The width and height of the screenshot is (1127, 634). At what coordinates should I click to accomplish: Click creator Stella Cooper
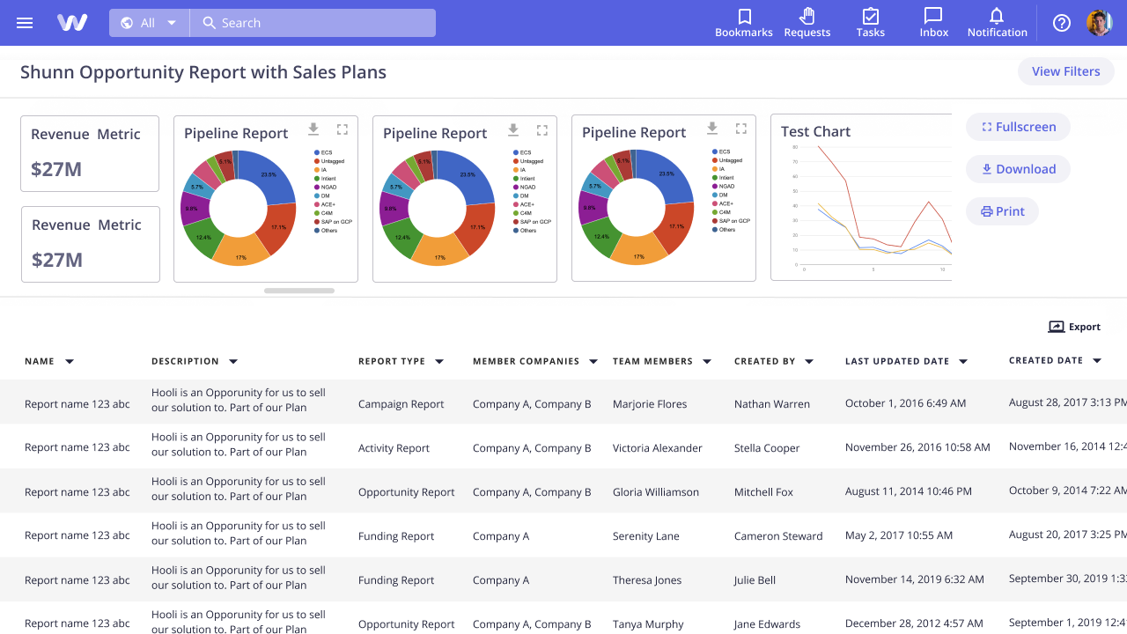[767, 448]
